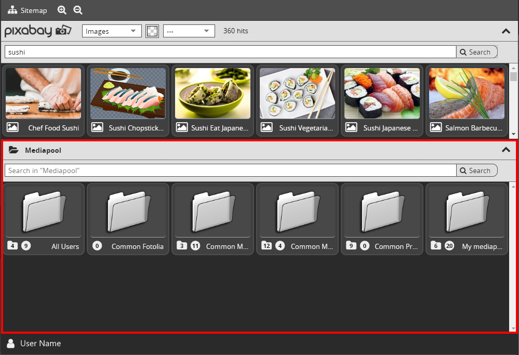This screenshot has width=519, height=355.
Task: Open the '---' filter dropdown
Action: [x=189, y=31]
